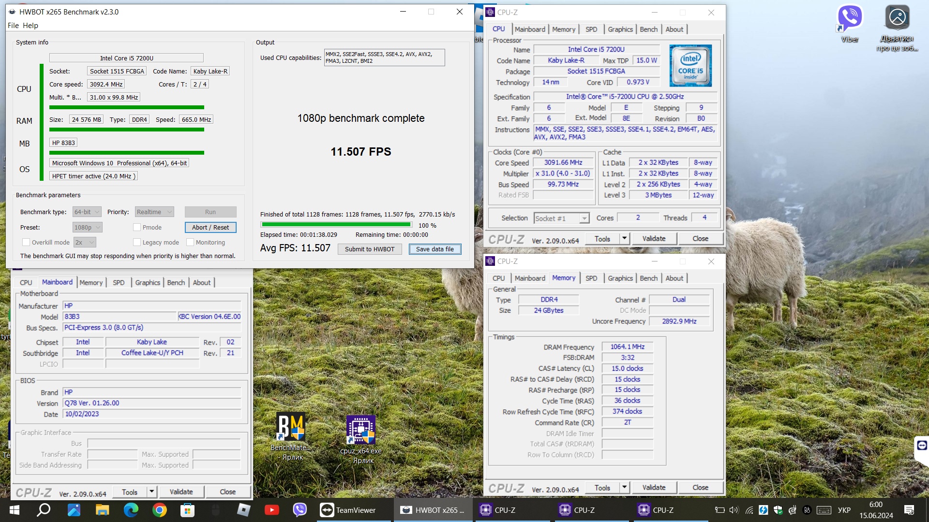Open the File menu in HWBOT
Image resolution: width=929 pixels, height=522 pixels.
pyautogui.click(x=13, y=26)
